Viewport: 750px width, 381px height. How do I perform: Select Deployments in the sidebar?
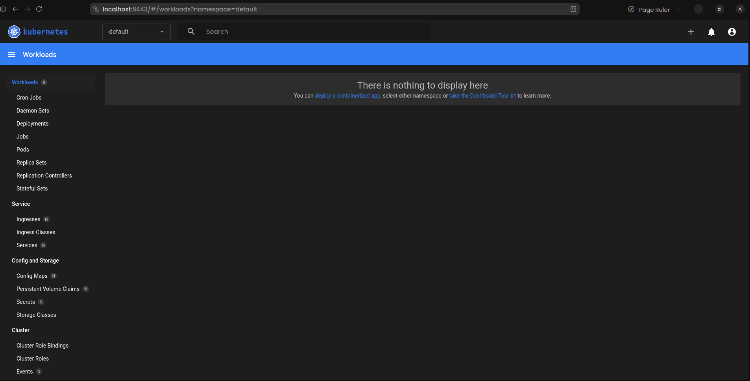(x=32, y=124)
